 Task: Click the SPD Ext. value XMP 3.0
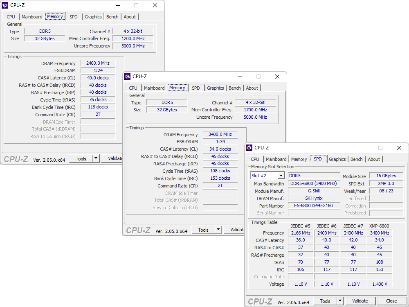387,183
